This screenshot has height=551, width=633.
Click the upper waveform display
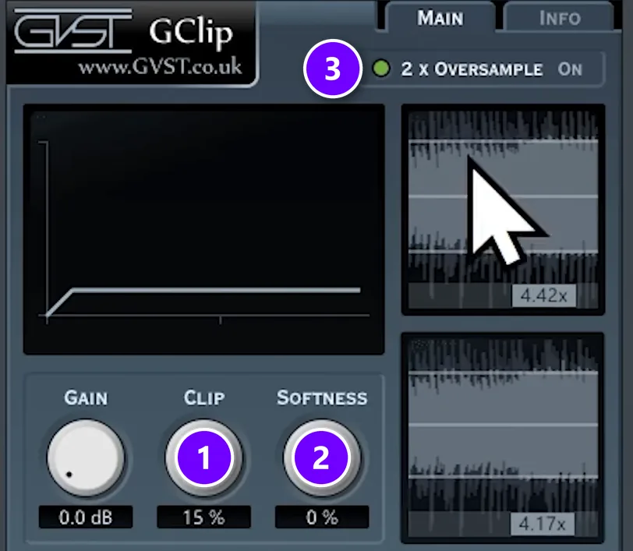pos(503,210)
